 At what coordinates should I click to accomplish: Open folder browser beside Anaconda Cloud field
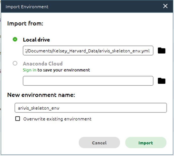tap(162, 81)
